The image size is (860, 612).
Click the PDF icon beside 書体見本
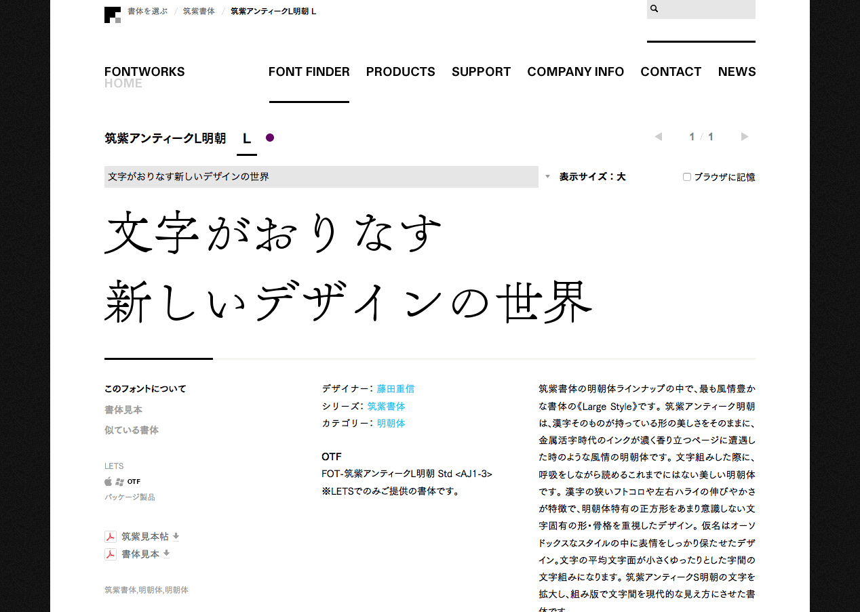pyautogui.click(x=111, y=554)
